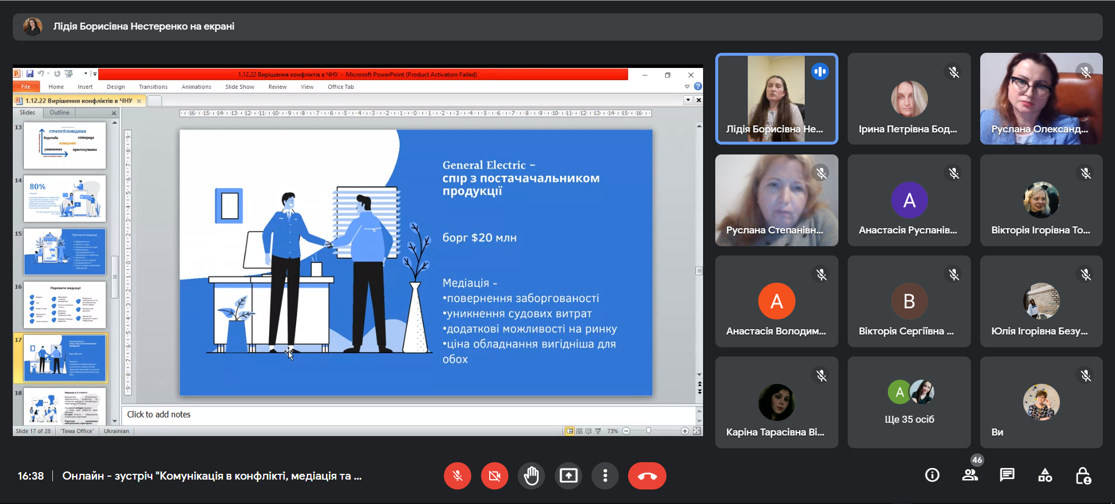Select slide 13 thumbnail
1115x504 pixels.
point(64,145)
